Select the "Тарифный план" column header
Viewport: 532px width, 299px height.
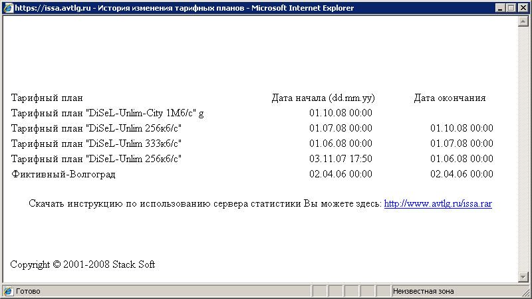pyautogui.click(x=47, y=98)
